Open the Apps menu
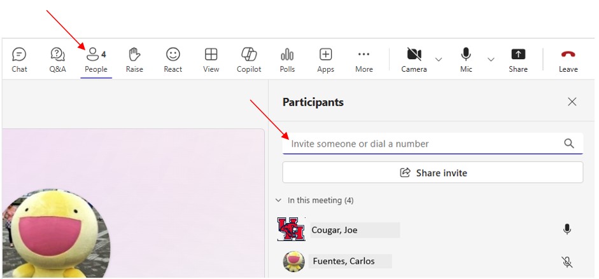The image size is (599, 279). click(x=325, y=60)
